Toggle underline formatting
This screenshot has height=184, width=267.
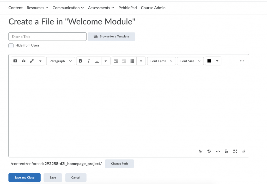97,61
